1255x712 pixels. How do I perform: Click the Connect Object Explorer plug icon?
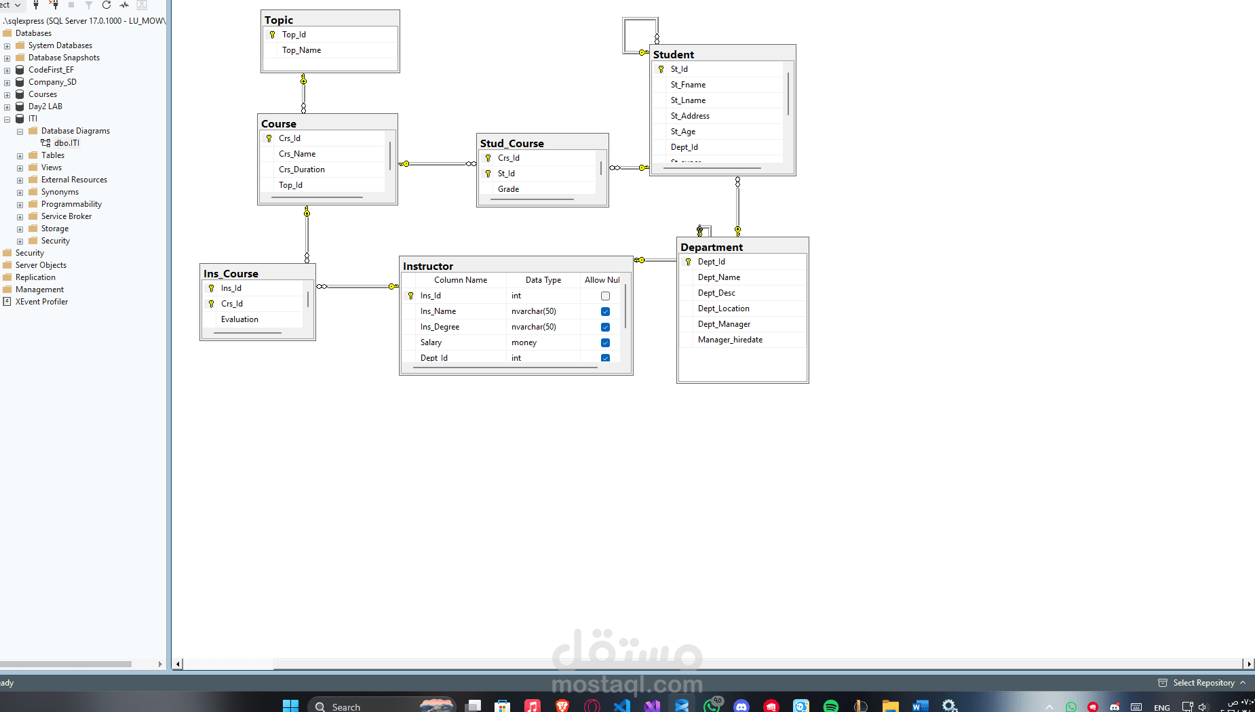click(36, 5)
